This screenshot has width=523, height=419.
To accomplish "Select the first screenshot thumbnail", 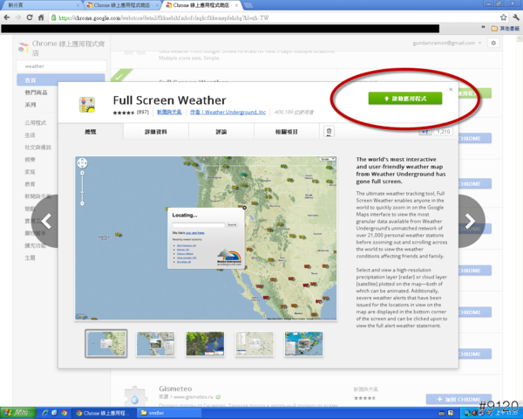I will (x=105, y=343).
